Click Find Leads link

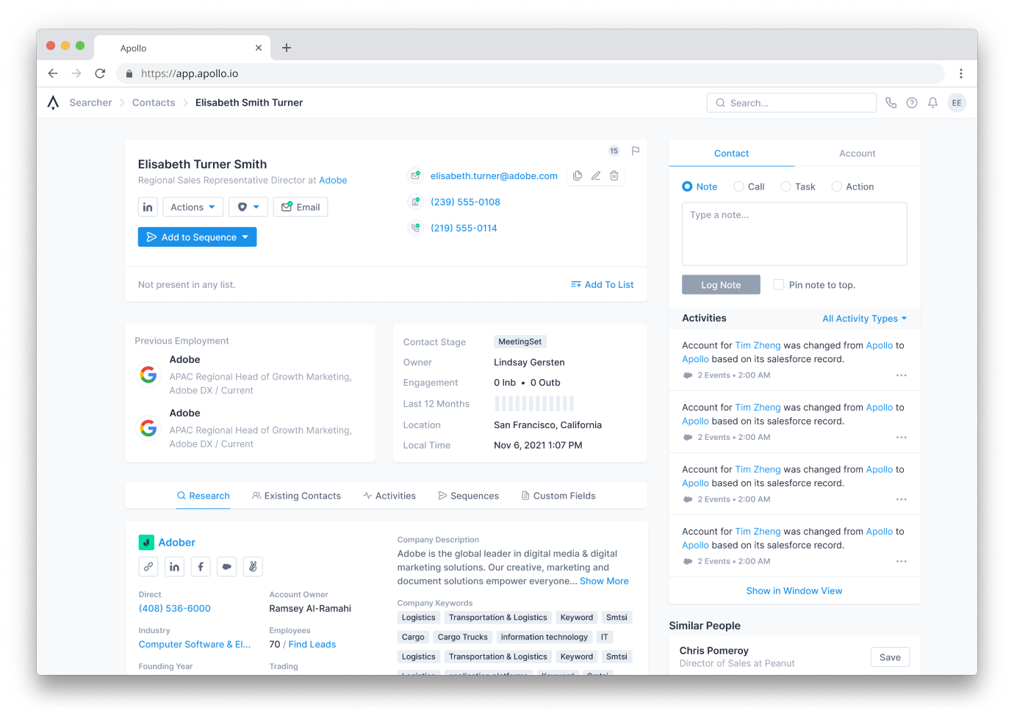click(312, 645)
